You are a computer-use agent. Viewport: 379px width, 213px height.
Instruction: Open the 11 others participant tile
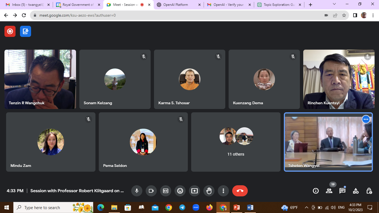236,142
